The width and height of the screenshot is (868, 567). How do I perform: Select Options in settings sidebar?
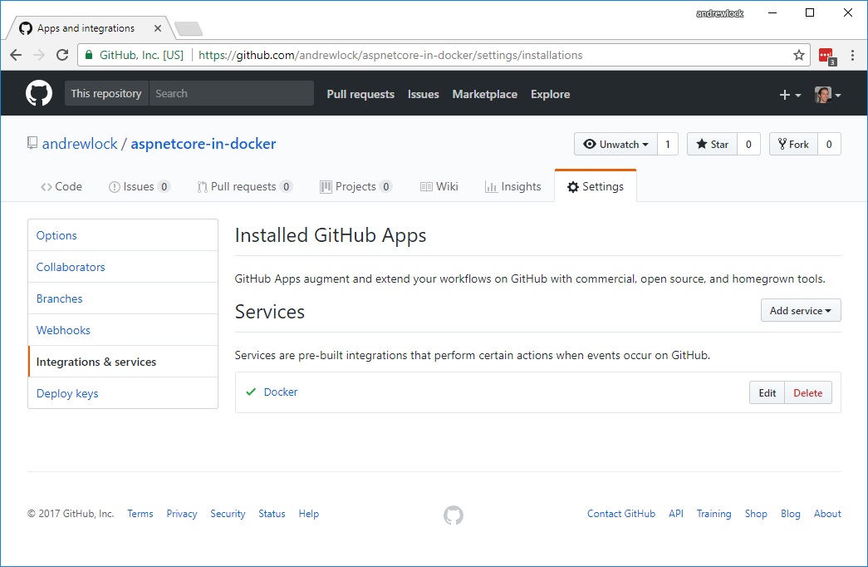123,235
